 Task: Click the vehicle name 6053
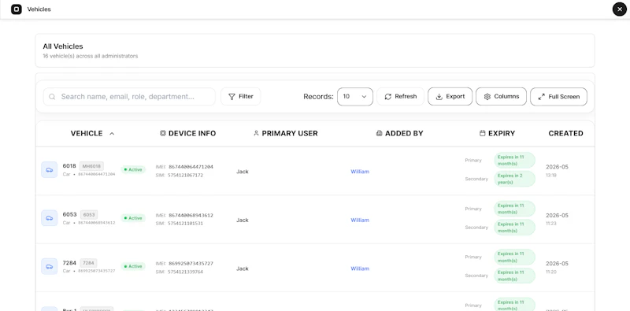pyautogui.click(x=70, y=214)
